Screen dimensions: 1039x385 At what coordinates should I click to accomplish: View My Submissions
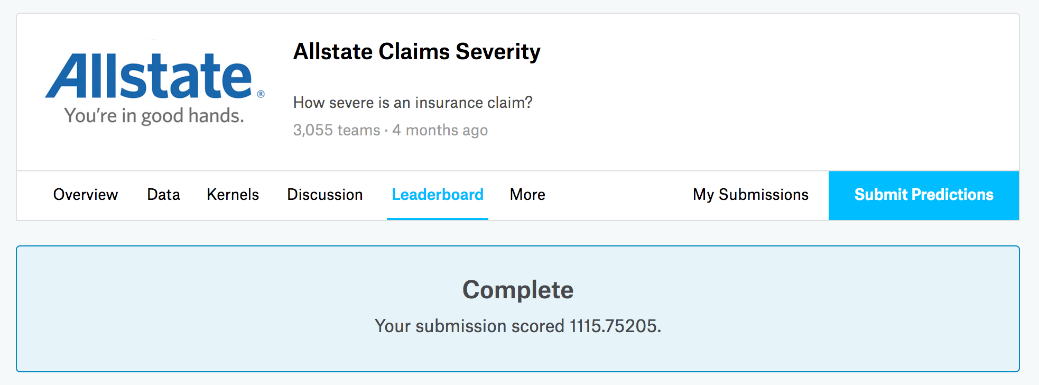coord(750,195)
